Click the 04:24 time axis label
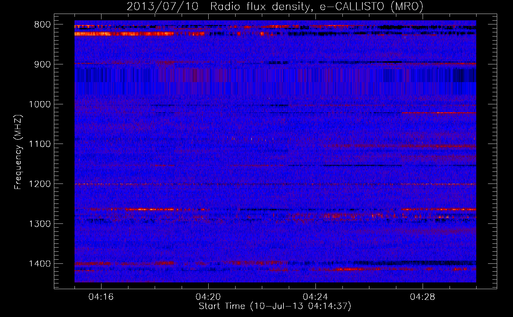Screen dimensions: 513x317 315,297
